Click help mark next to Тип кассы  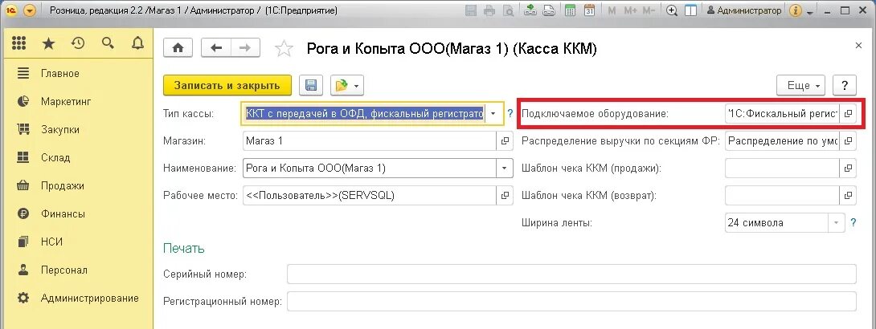coord(510,114)
